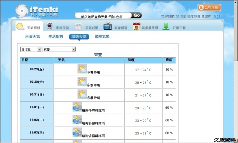
Task: Click the page vertical scrollbar thumb
Action: point(236,32)
